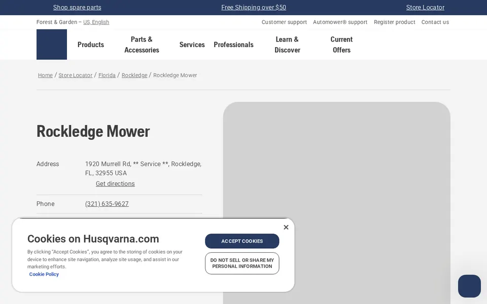487x304 pixels.
Task: Open the Products menu
Action: pyautogui.click(x=91, y=45)
